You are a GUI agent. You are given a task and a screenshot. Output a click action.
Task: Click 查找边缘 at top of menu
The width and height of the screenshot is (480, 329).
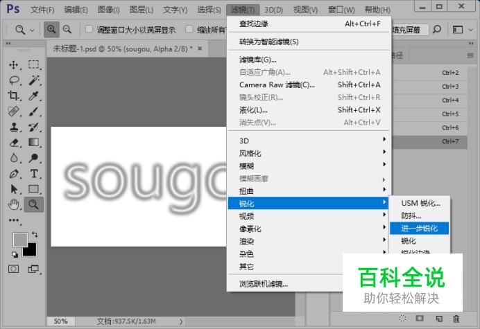click(309, 24)
